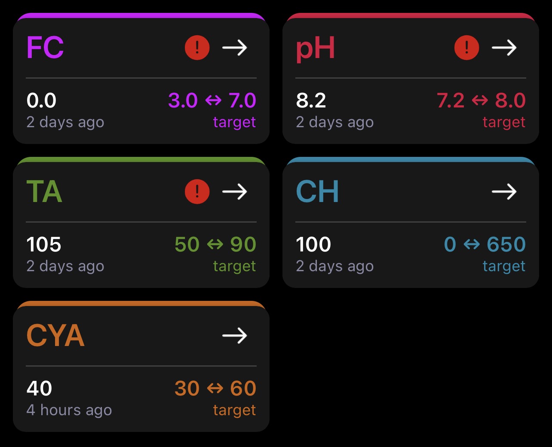Click the red alert icon on FC card
The height and width of the screenshot is (447, 552).
pyautogui.click(x=197, y=48)
